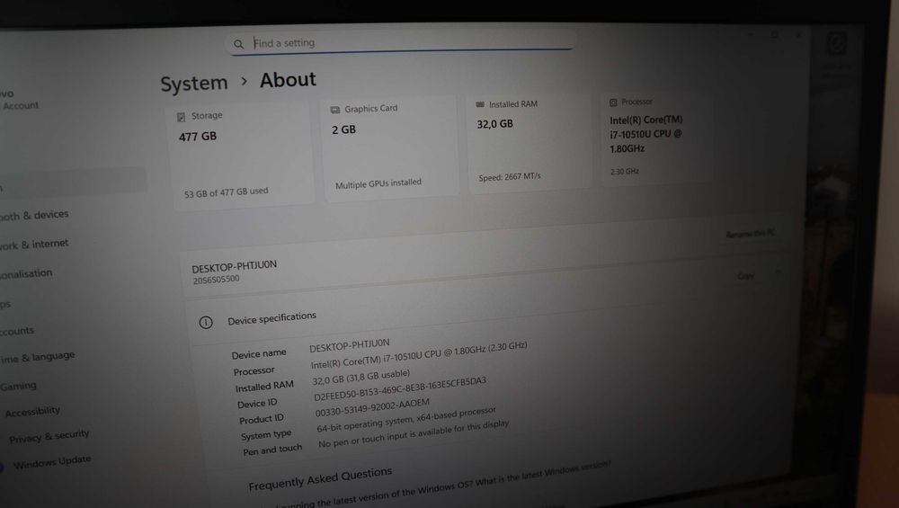Screen dimensions: 899x508
Task: Click Speed: 2667 MT/s text
Action: coord(509,176)
